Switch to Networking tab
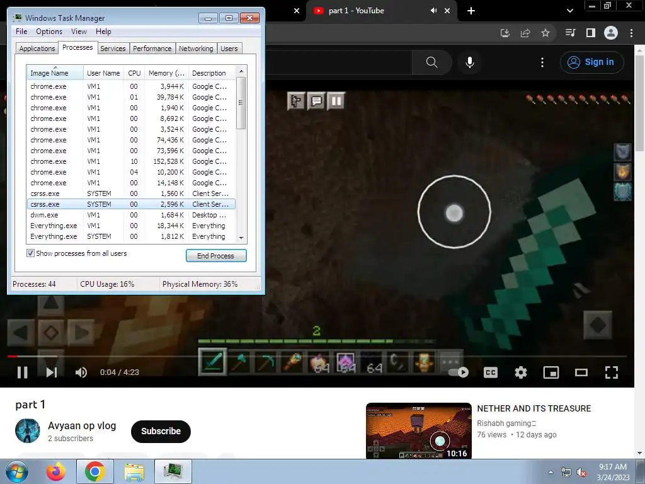The image size is (645, 484). tap(196, 49)
